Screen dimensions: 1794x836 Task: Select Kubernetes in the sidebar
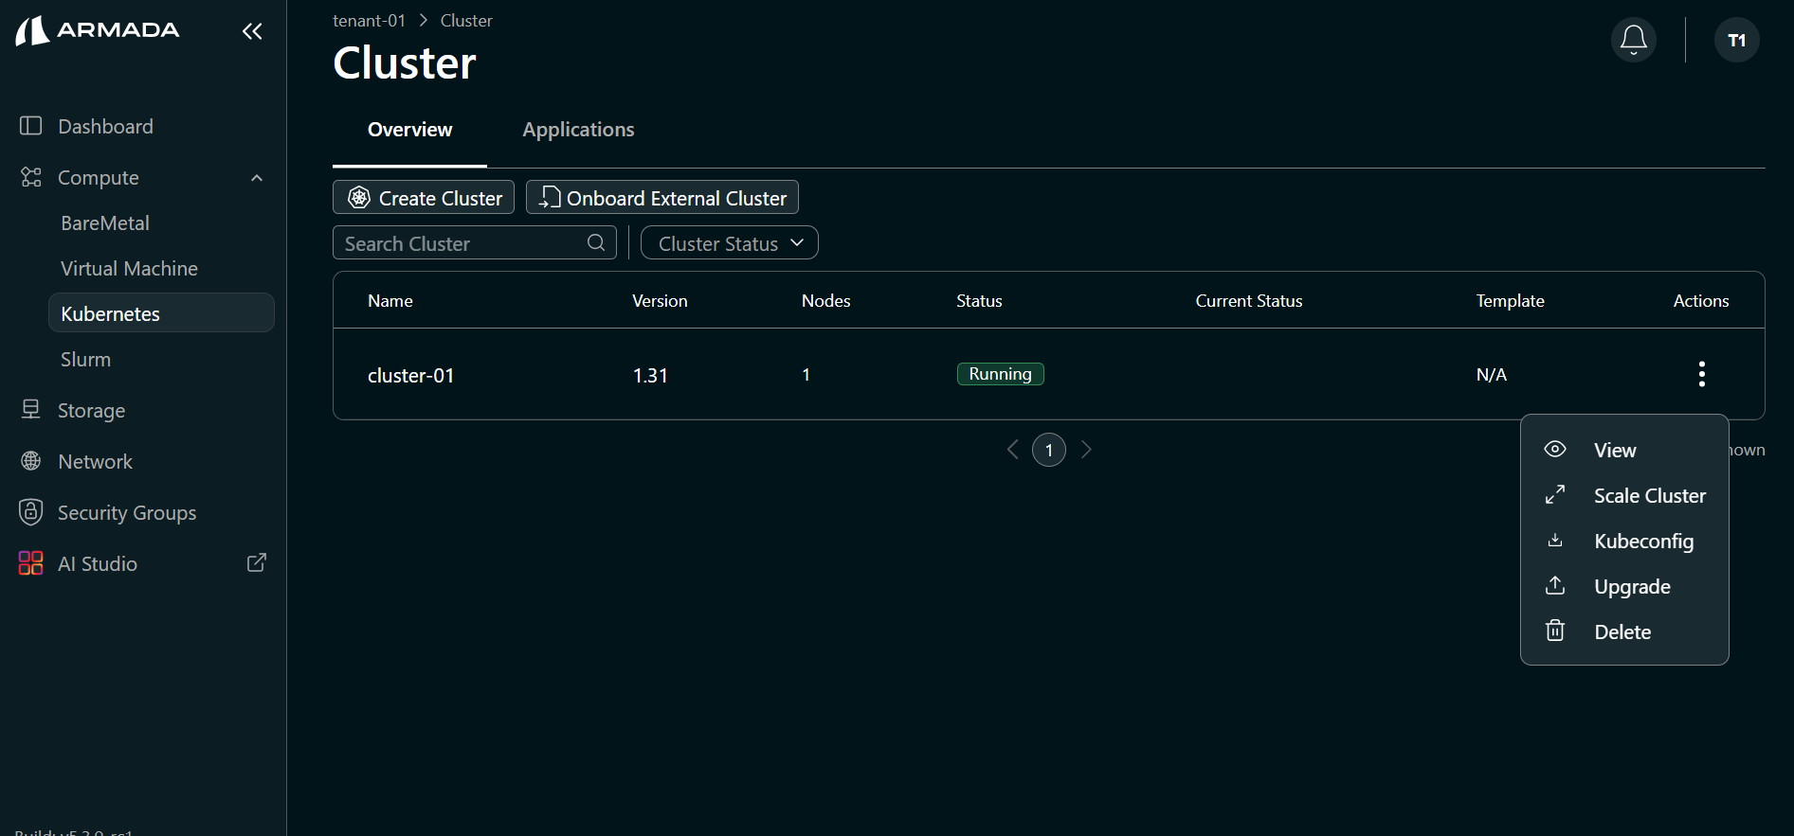pyautogui.click(x=161, y=313)
